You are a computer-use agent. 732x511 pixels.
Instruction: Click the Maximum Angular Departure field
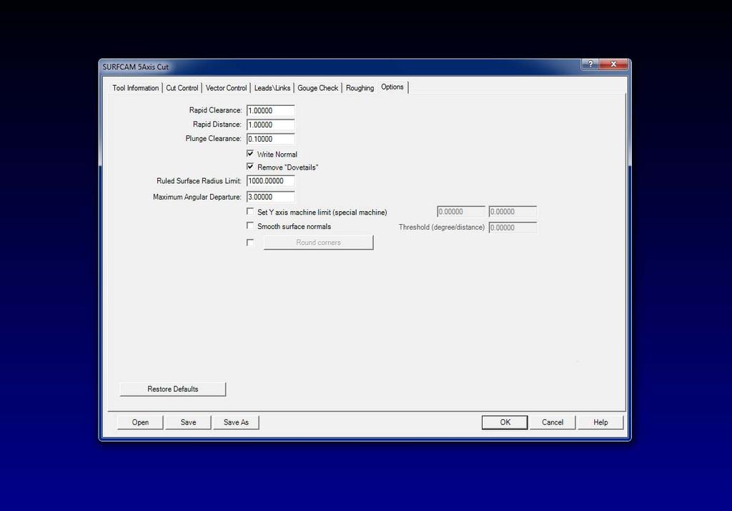pyautogui.click(x=271, y=197)
